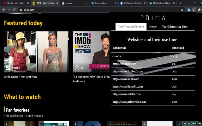Open a new tab with plus button

click(180, 3)
